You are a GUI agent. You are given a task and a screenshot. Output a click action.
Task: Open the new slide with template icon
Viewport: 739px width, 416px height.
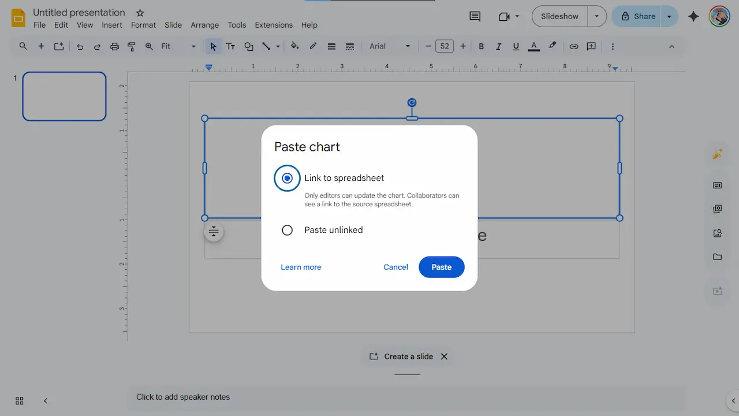point(59,46)
